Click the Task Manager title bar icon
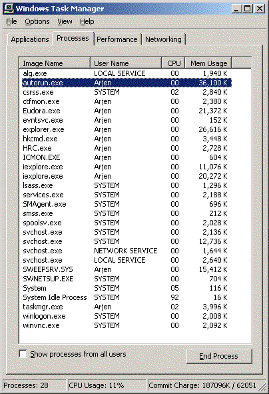This screenshot has width=269, height=394. pyautogui.click(x=9, y=9)
